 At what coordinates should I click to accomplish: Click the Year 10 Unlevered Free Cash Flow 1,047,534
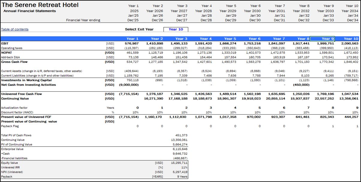point(349,94)
